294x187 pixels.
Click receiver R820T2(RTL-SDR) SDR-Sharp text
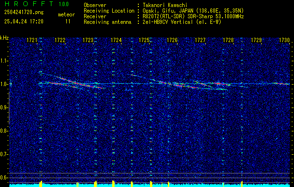coord(193,16)
